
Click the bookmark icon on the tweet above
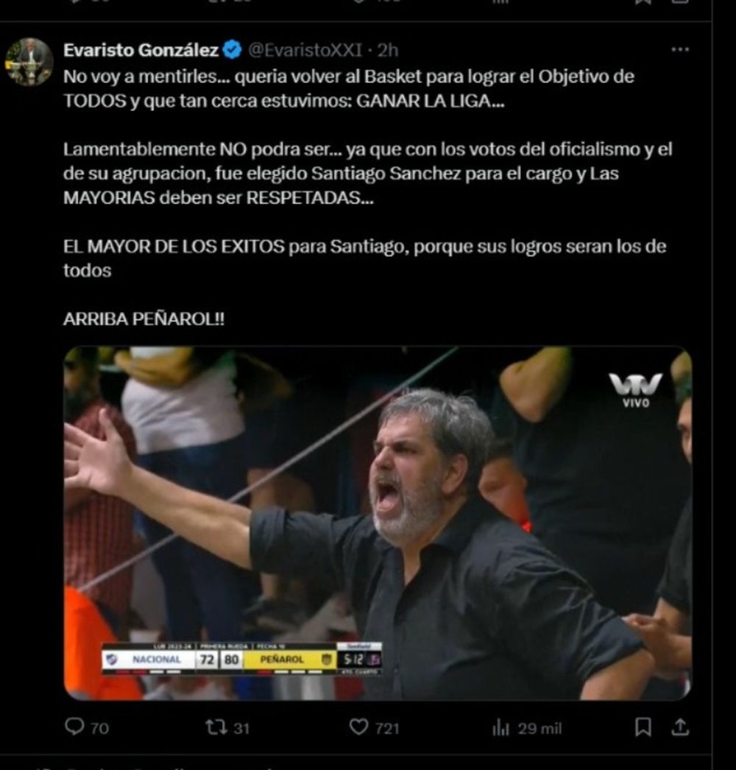click(643, 2)
